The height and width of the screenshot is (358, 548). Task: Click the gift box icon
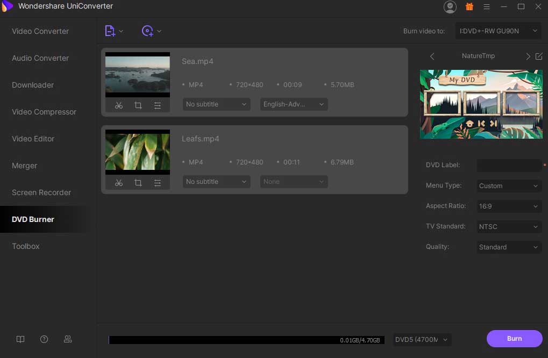[x=469, y=7]
